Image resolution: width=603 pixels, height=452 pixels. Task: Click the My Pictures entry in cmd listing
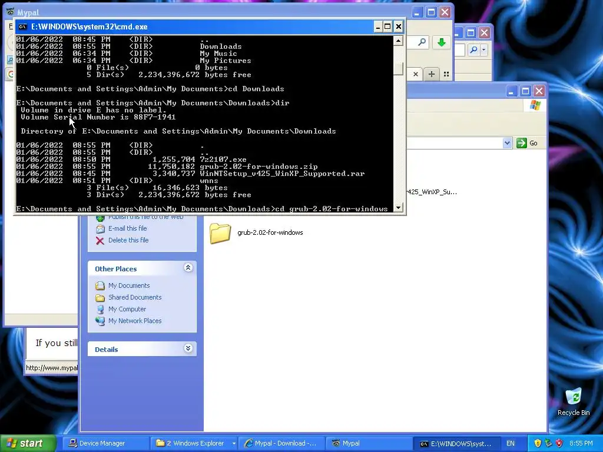(x=226, y=61)
